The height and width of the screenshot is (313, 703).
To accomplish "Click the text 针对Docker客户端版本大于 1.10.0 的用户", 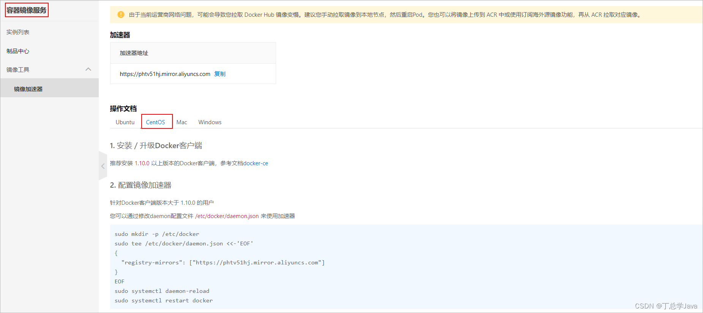I will [162, 202].
